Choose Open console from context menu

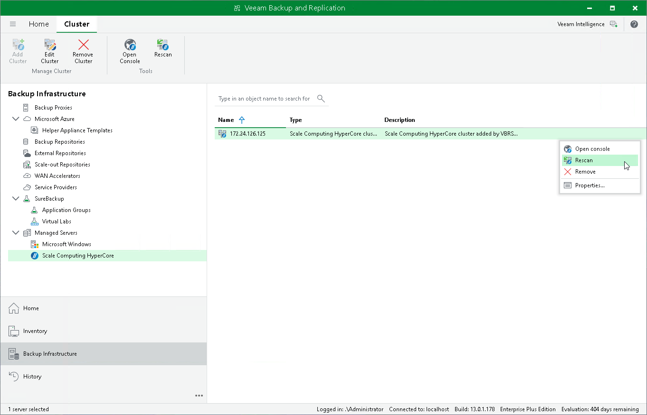(x=600, y=149)
